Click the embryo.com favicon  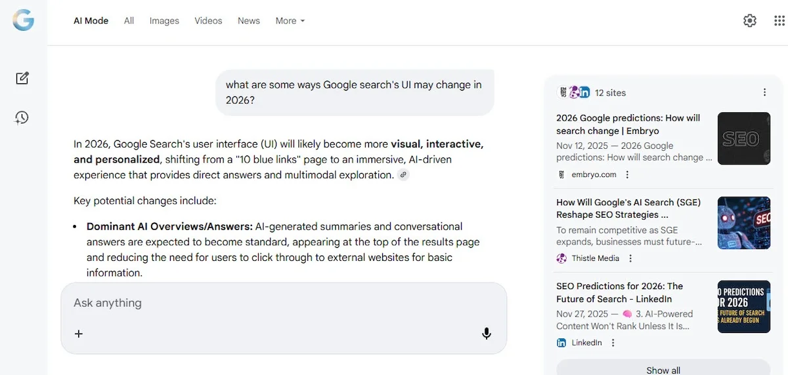click(561, 174)
